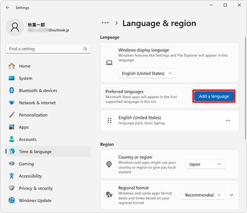Click the Gaming controller icon
The width and height of the screenshot is (247, 213).
pos(11,164)
